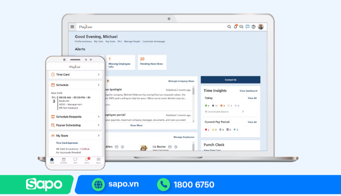The image size is (341, 196).
Task: Click the sapo.vn website text
Action: tap(123, 184)
